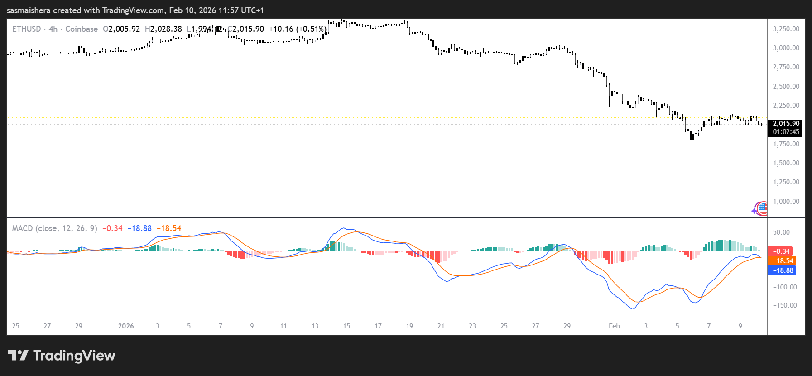The height and width of the screenshot is (376, 812).
Task: Click the purple sparkle icon near the flag
Action: click(754, 211)
